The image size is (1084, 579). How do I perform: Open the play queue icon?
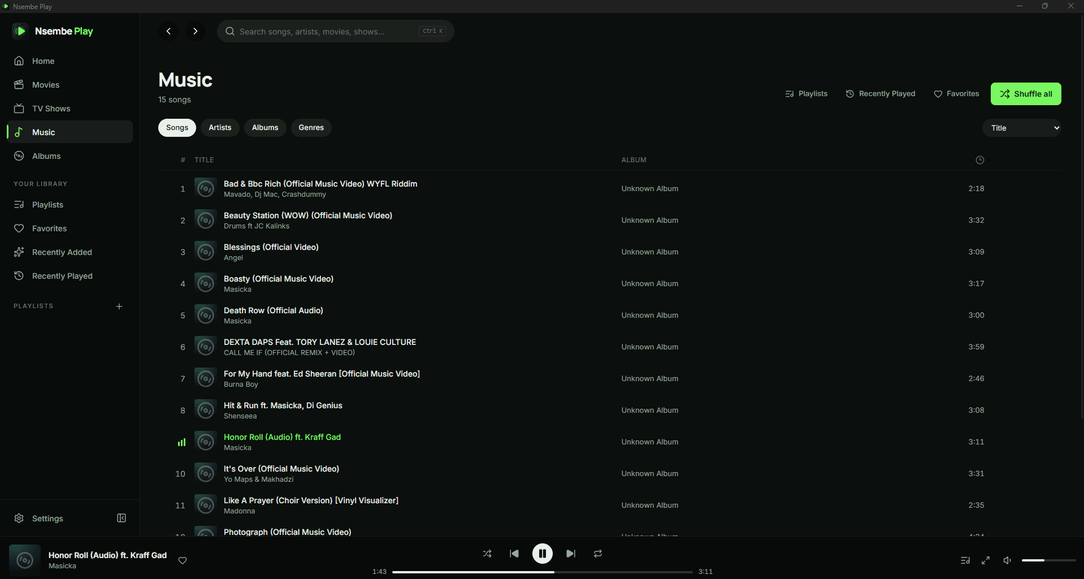click(965, 560)
